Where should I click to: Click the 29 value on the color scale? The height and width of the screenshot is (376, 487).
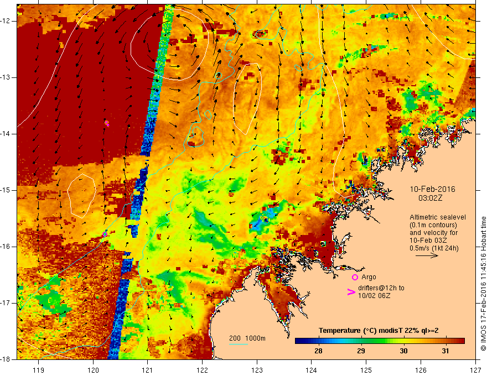[361, 351]
